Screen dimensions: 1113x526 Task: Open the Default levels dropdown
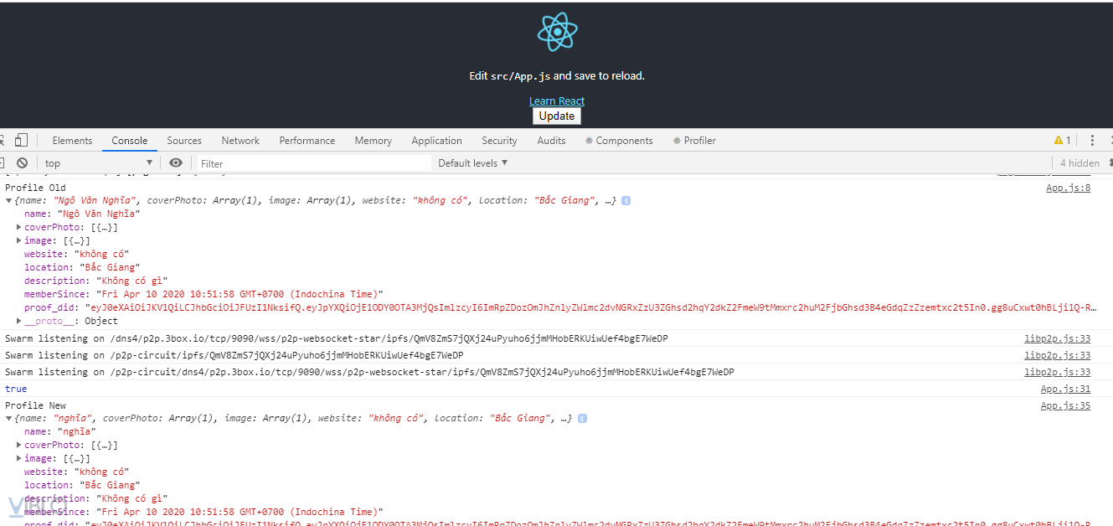pyautogui.click(x=473, y=163)
